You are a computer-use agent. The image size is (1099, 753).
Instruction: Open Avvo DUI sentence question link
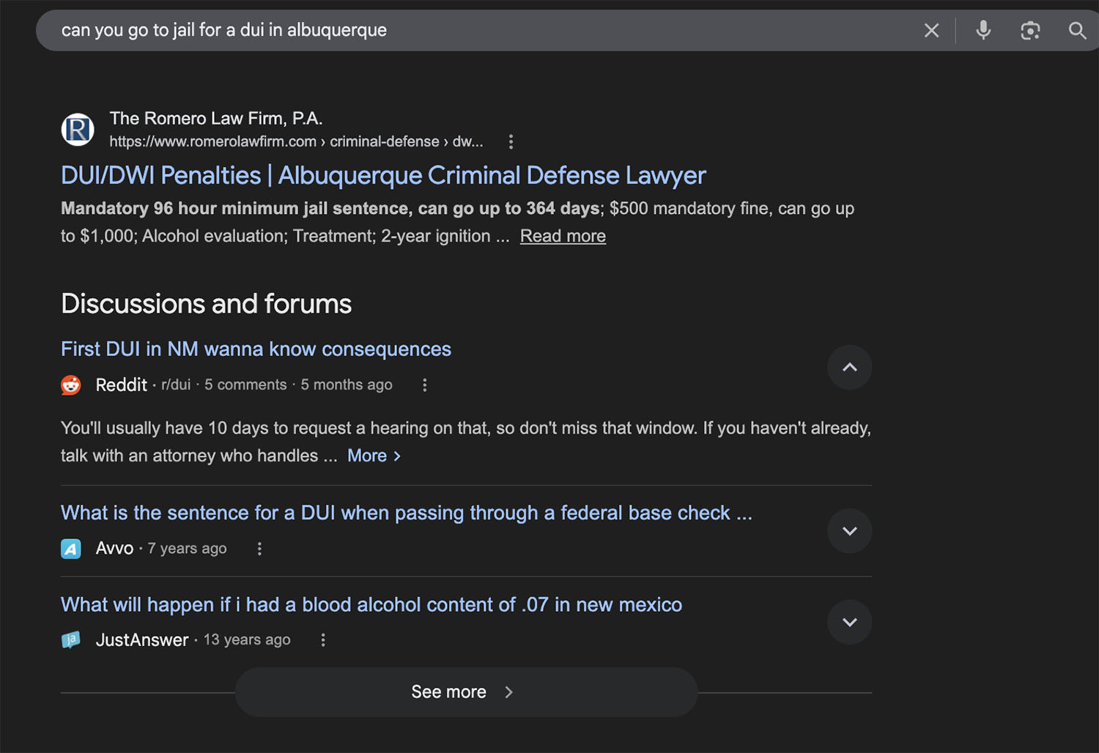pos(406,513)
